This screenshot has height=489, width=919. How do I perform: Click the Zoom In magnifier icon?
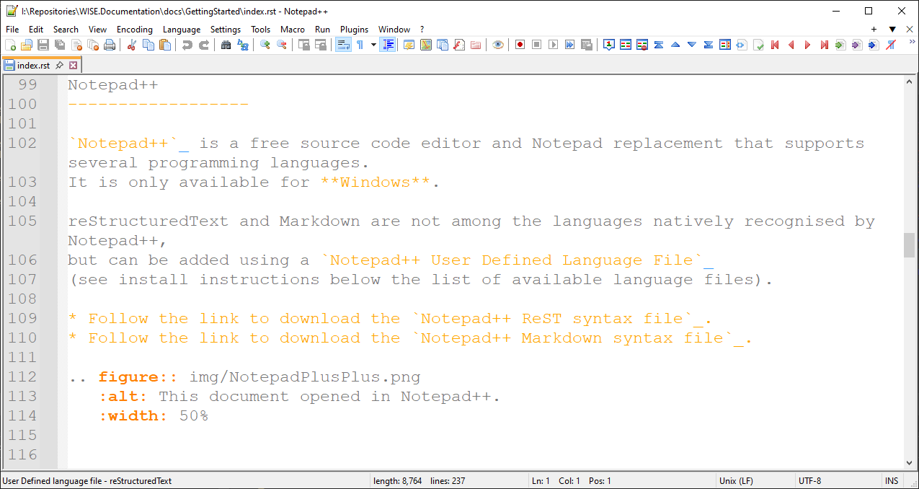click(x=265, y=45)
